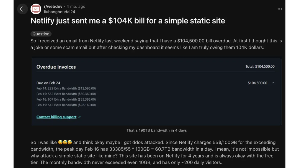299x168 pixels.
Task: Click the post title about the $104K bill
Action: (x=128, y=20)
